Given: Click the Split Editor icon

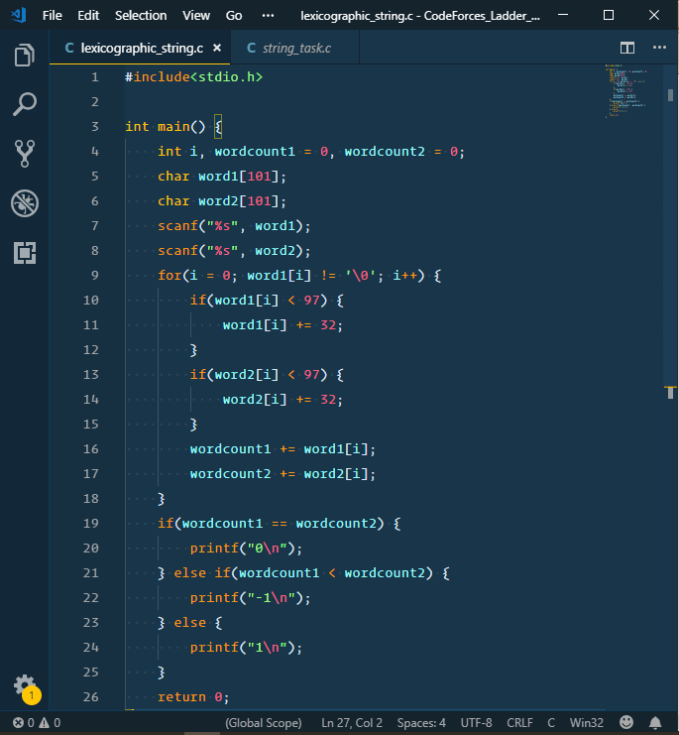Looking at the screenshot, I should tap(627, 48).
